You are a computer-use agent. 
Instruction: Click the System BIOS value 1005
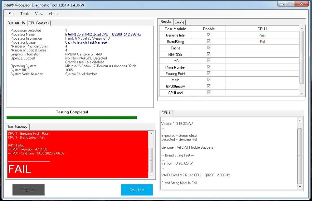69,70
